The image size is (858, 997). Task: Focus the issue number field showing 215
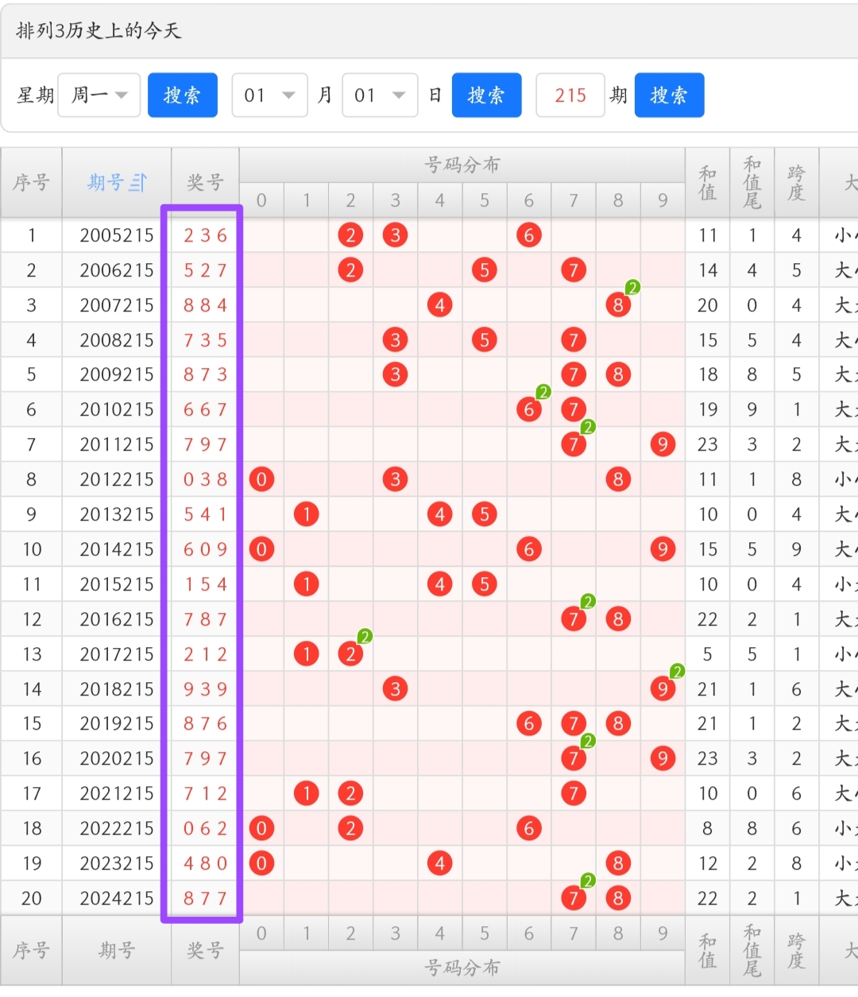[570, 95]
